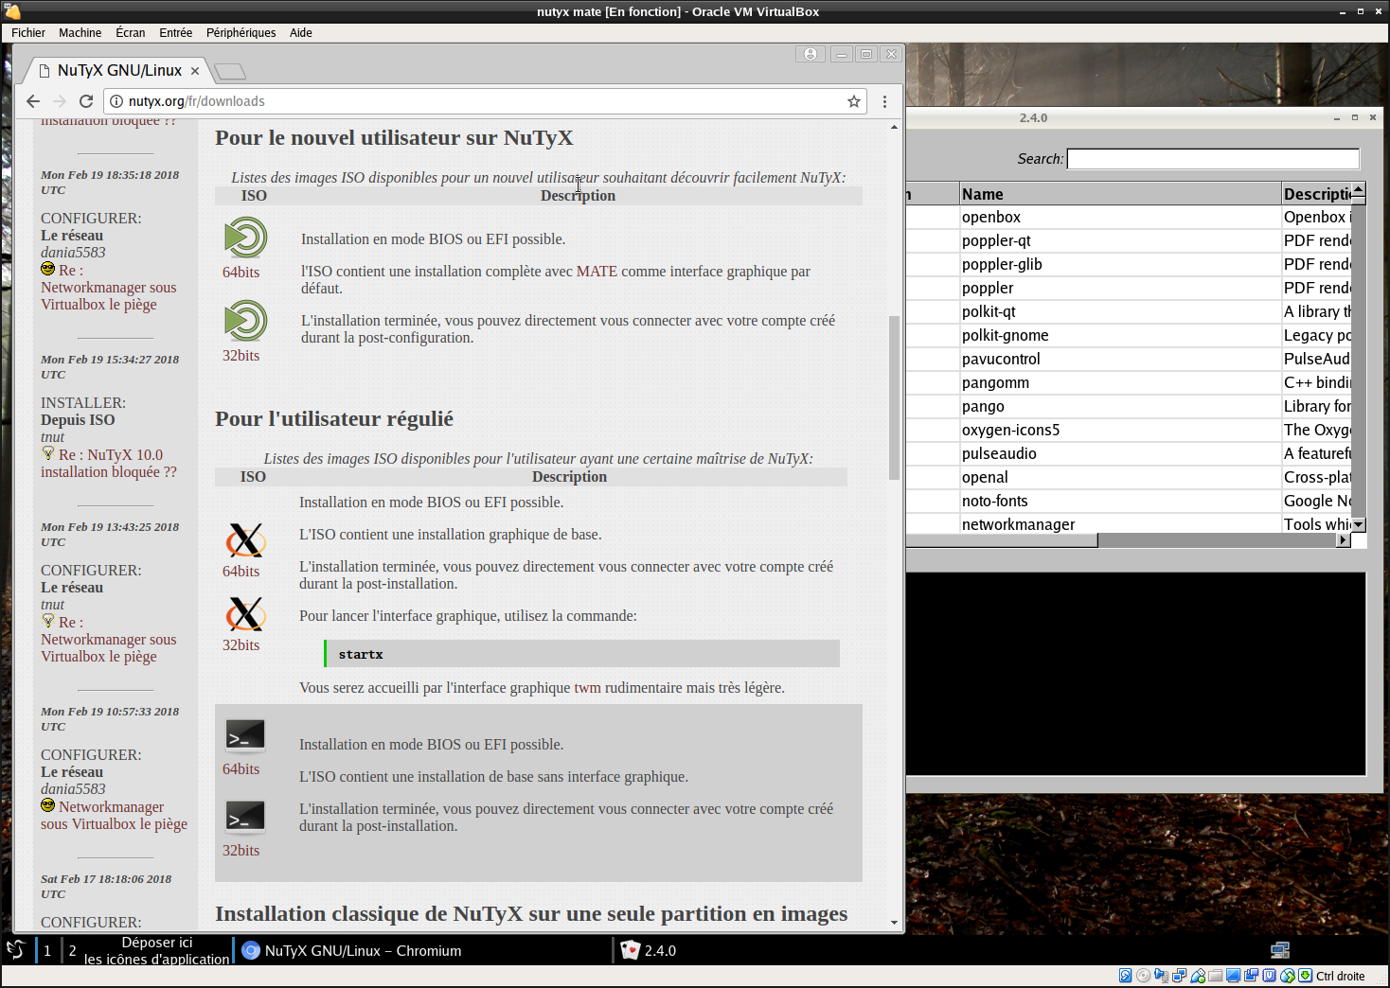Click the Search field in 2.4.0 window
This screenshot has height=988, width=1390.
[x=1213, y=159]
